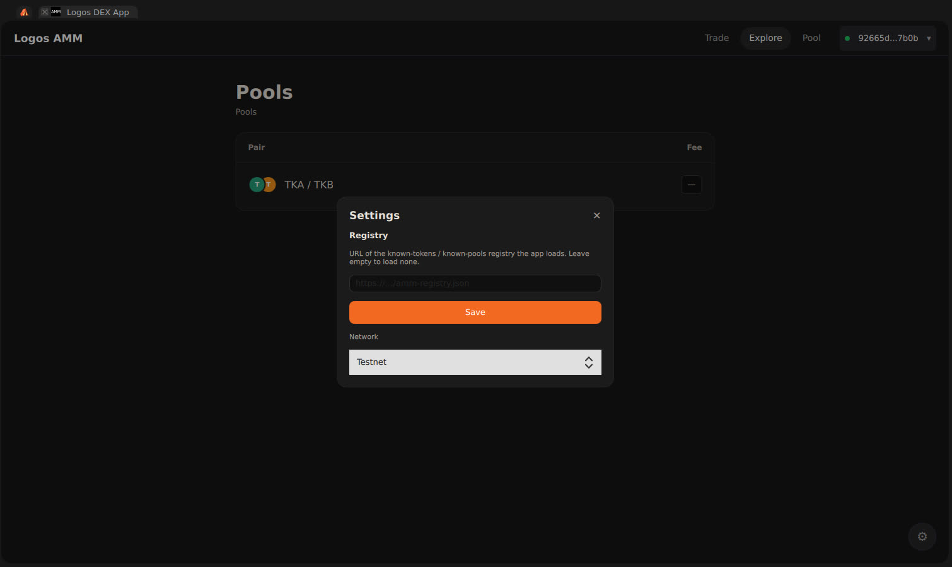Focus the registry URL input field

pos(475,283)
